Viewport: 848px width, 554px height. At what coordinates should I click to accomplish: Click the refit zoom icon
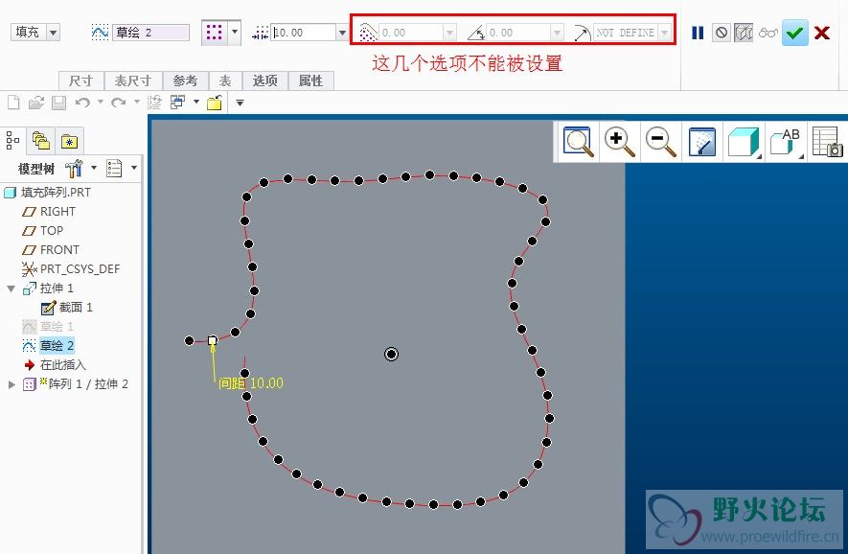[578, 142]
